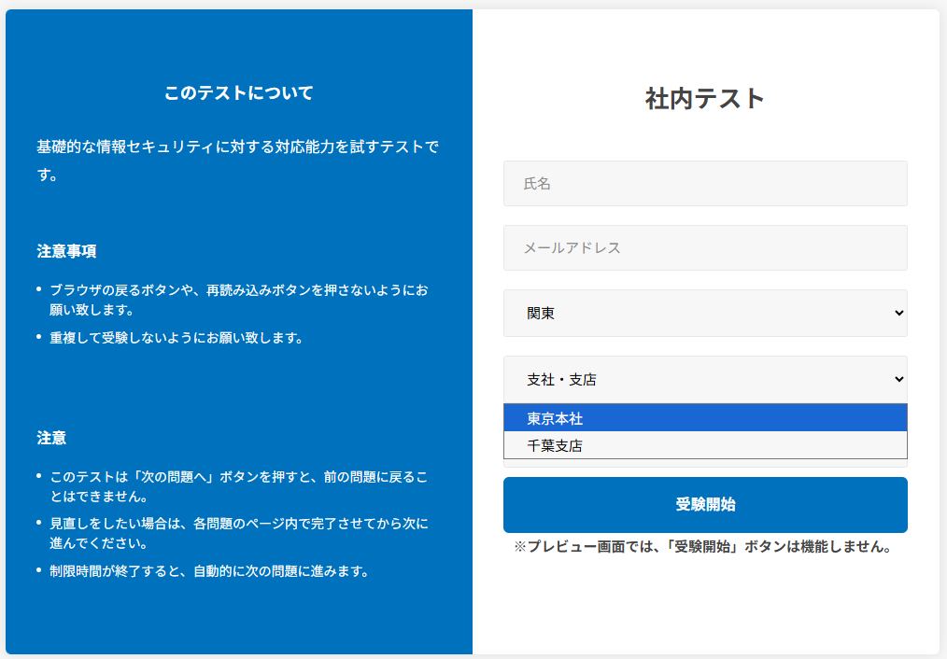Click the 重複して受験しない bullet item
Viewport: 947px width, 659px height.
[x=177, y=338]
